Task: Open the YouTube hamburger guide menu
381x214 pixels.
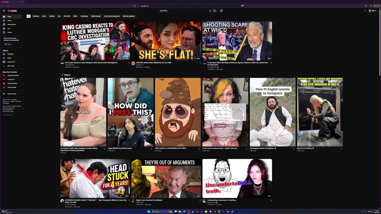Action: [4, 11]
